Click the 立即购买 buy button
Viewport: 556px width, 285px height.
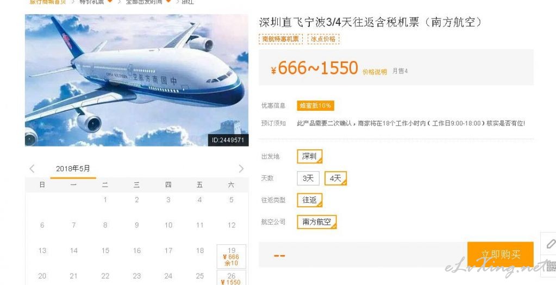click(501, 255)
